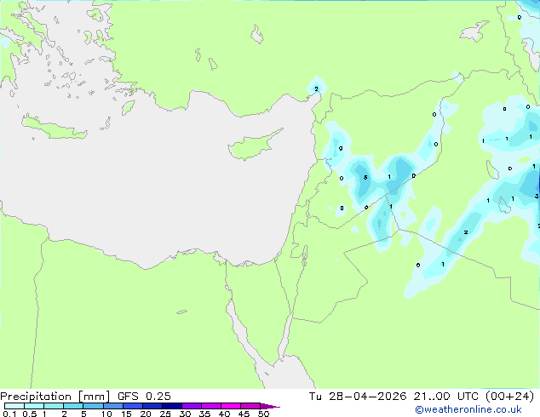
Task: Select the legend swatch between 45 and 50
Action: 250,406
